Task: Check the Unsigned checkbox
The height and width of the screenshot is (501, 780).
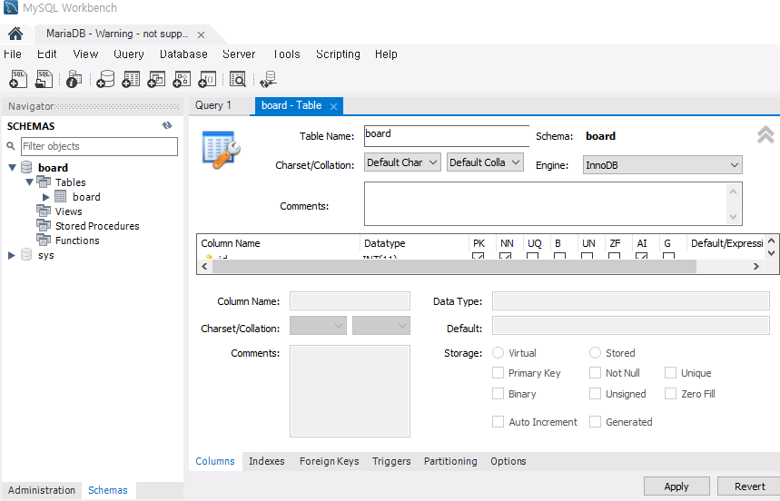Action: 595,394
